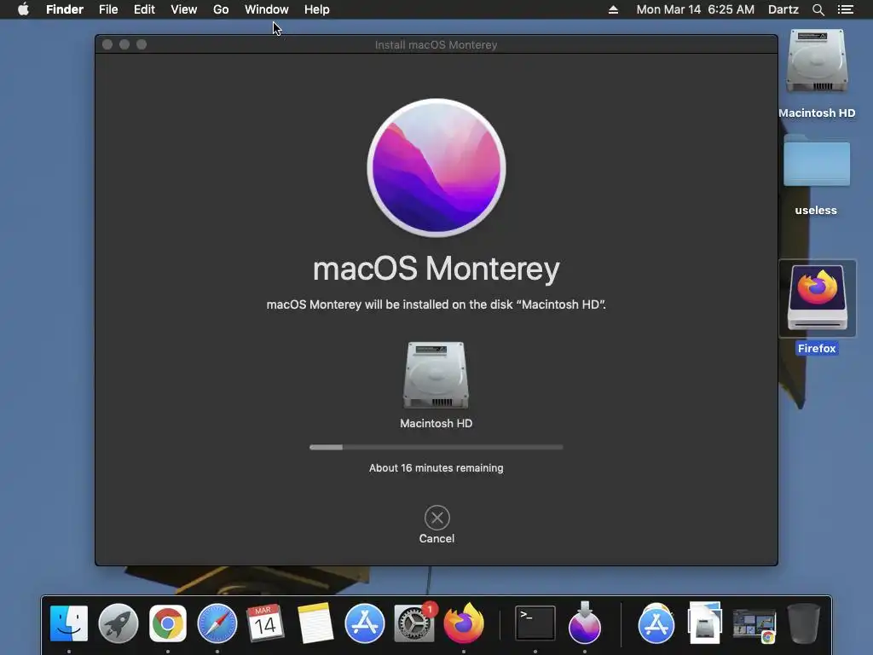Viewport: 873px width, 655px height.
Task: Click the install destination description sentence
Action: tap(436, 304)
